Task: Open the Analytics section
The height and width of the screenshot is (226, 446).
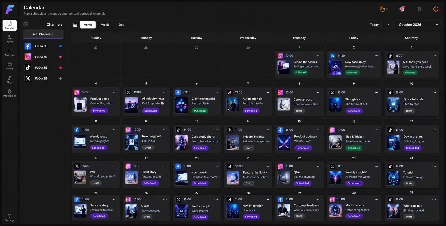Action: click(x=10, y=52)
